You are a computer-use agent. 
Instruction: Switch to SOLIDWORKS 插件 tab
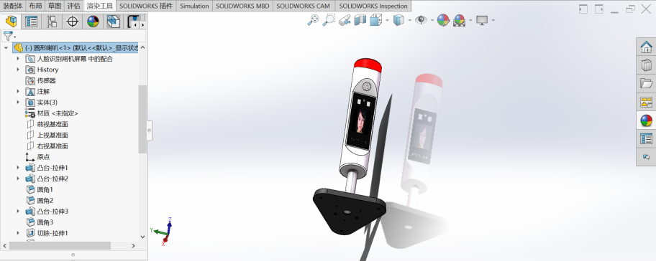pyautogui.click(x=145, y=6)
